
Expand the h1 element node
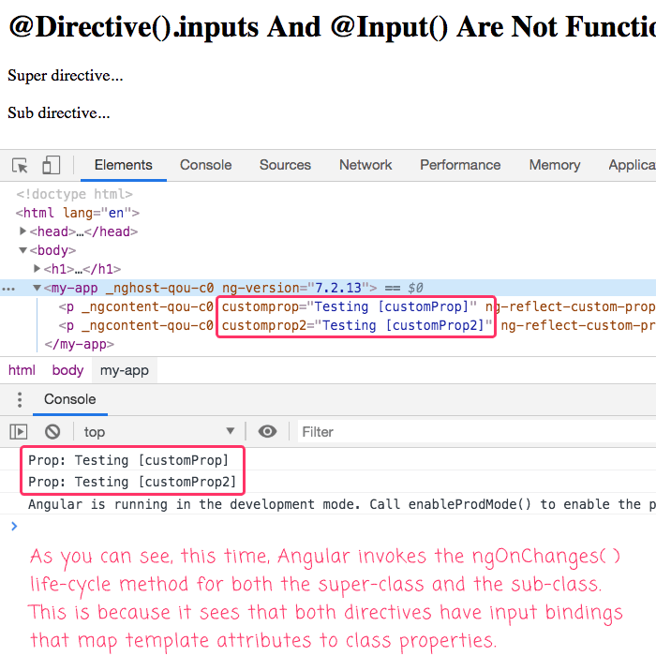(37, 269)
